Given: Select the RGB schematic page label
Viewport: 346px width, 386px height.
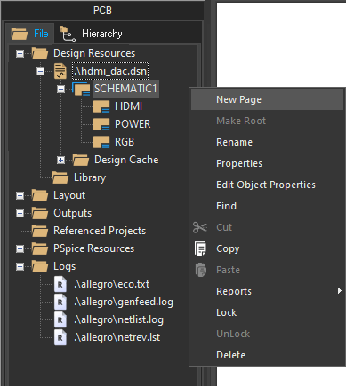Looking at the screenshot, I should point(125,142).
